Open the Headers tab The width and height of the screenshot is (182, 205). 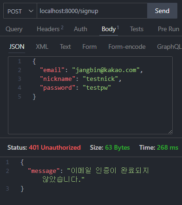(50, 29)
